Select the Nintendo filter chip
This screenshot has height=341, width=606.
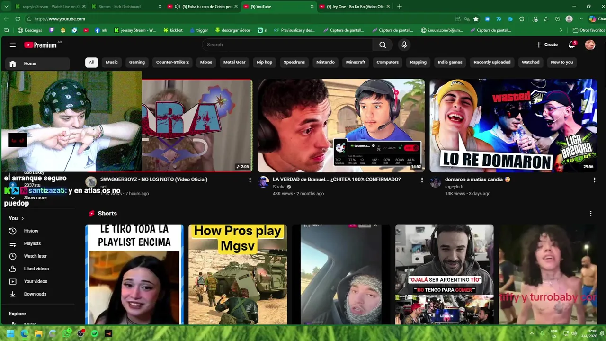click(325, 62)
